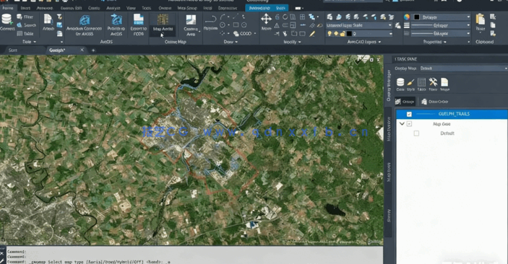Select the Circle draw tool
The width and height of the screenshot is (508, 264).
223,25
